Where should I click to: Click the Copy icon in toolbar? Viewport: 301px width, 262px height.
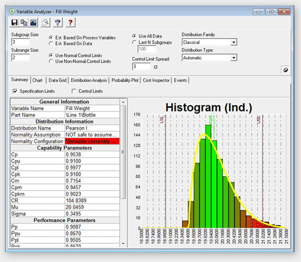tap(24, 23)
